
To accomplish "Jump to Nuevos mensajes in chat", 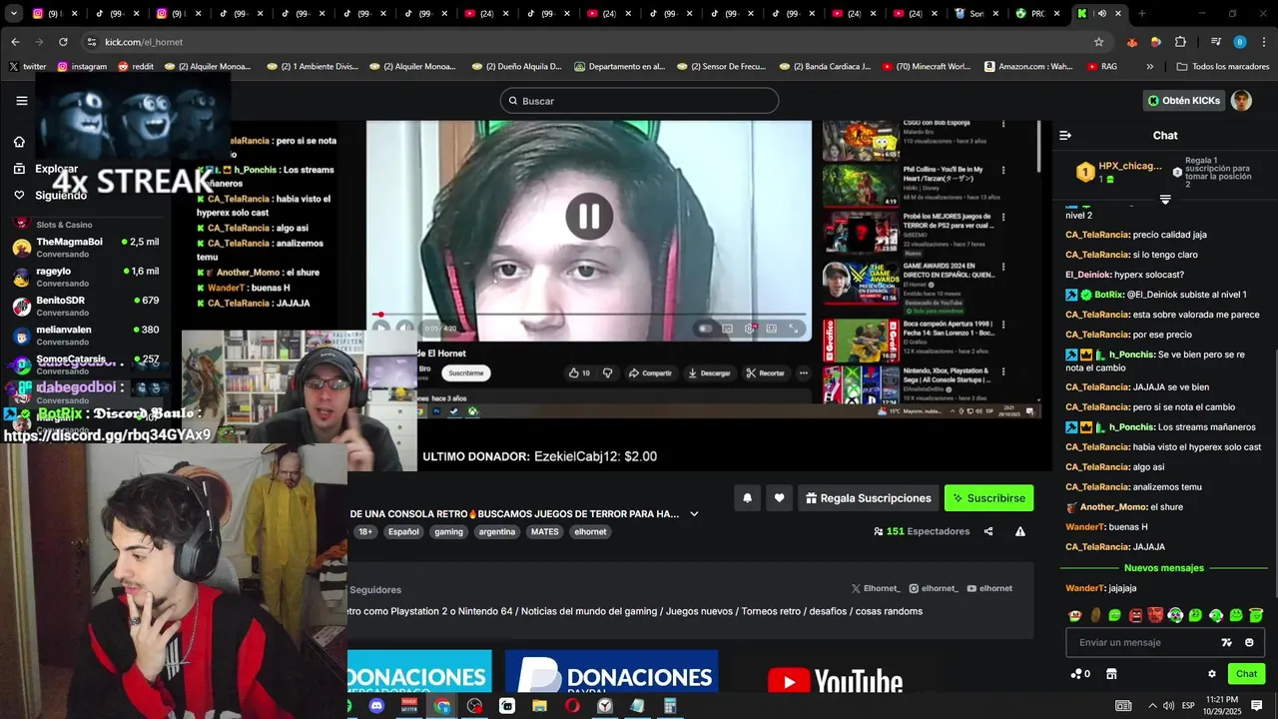I will 1164,568.
